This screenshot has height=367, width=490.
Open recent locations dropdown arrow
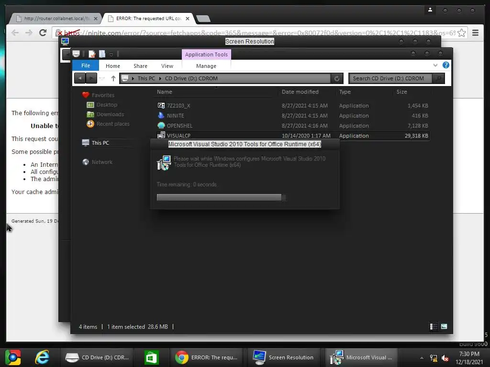click(x=102, y=78)
